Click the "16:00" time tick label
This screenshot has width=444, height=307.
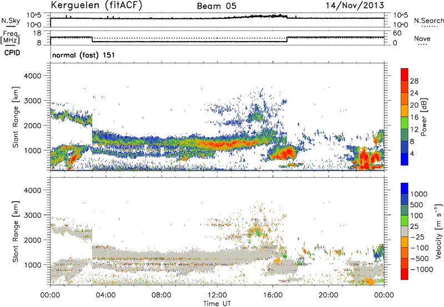[273, 295]
